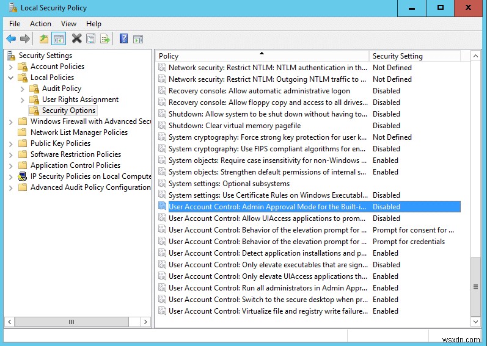
Task: Click the Up one level folder icon
Action: pos(44,39)
